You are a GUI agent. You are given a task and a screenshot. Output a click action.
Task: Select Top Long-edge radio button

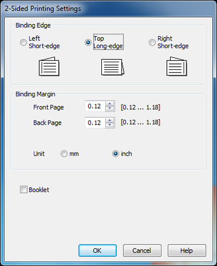coord(88,42)
